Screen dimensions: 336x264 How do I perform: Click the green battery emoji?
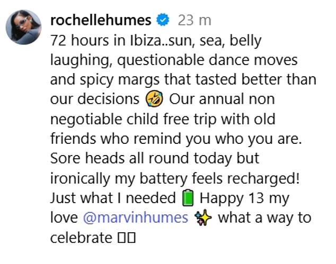click(189, 198)
